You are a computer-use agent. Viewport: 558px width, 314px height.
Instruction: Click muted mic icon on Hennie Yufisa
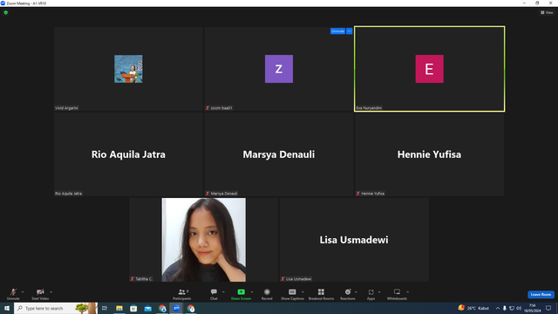pyautogui.click(x=358, y=194)
